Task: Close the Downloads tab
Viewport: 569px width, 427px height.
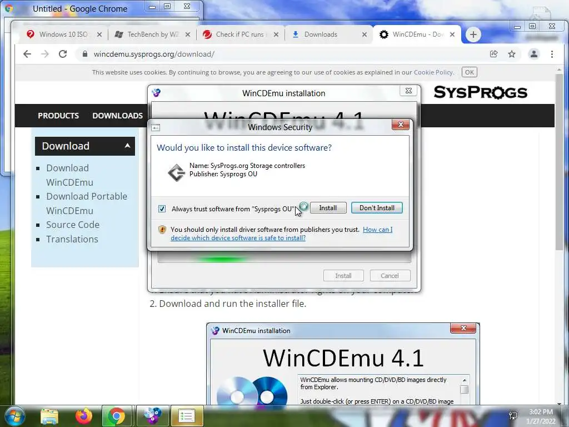Action: [365, 34]
